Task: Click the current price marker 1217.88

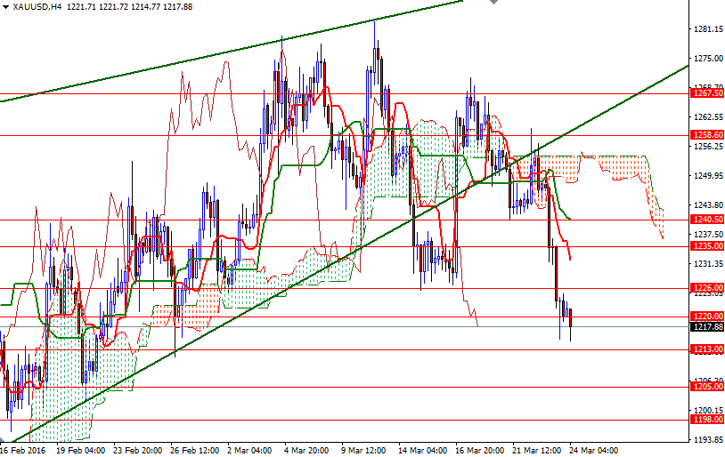Action: click(707, 327)
